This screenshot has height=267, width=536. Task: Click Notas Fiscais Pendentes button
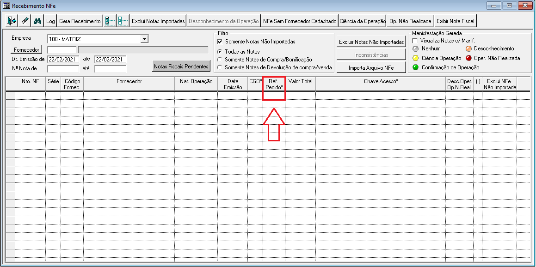181,66
